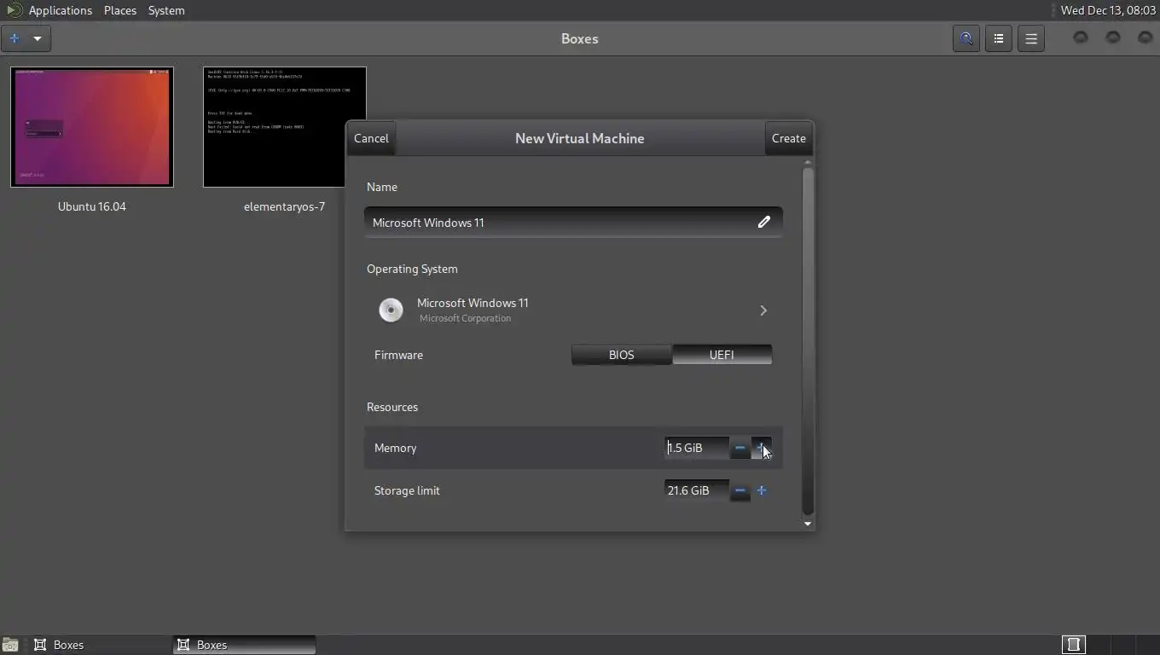Switch to list view icon
The height and width of the screenshot is (655, 1160).
pos(999,38)
